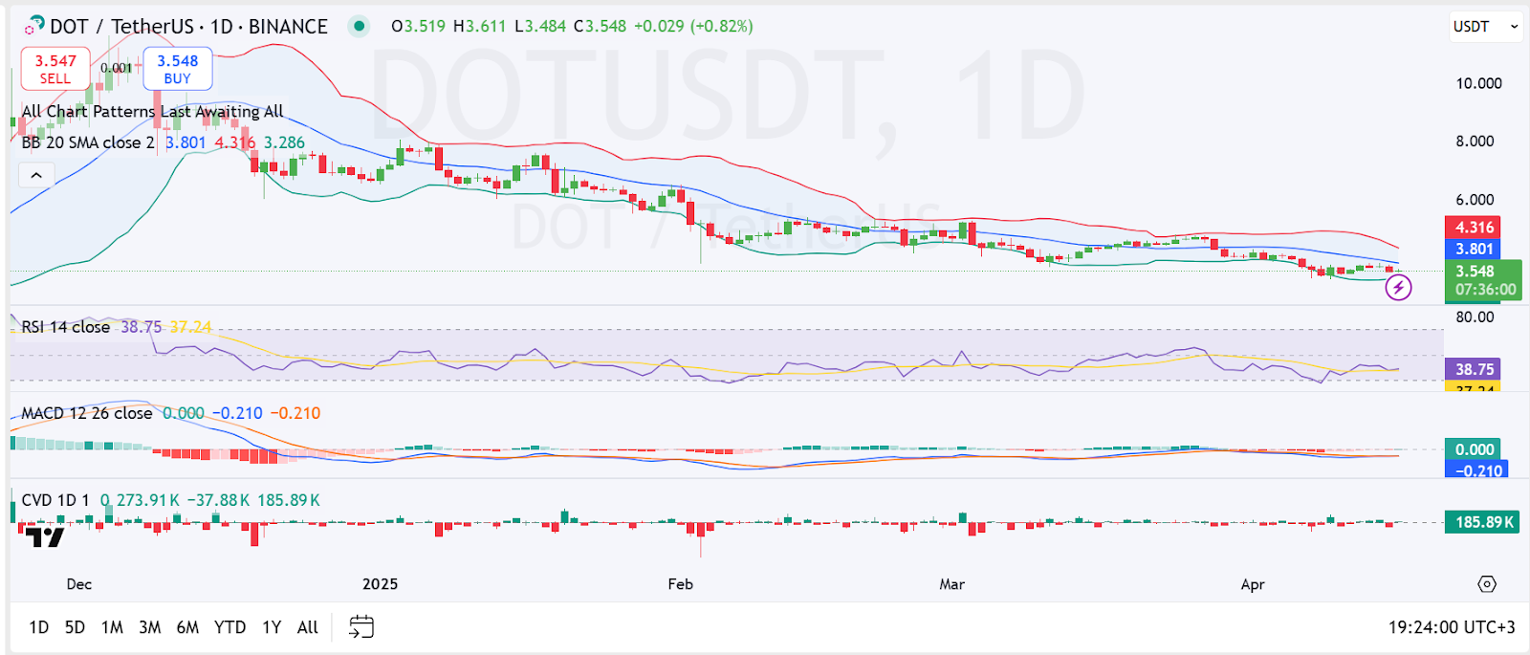This screenshot has width=1530, height=655.
Task: Open chart settings gear icon
Action: pos(1487,584)
